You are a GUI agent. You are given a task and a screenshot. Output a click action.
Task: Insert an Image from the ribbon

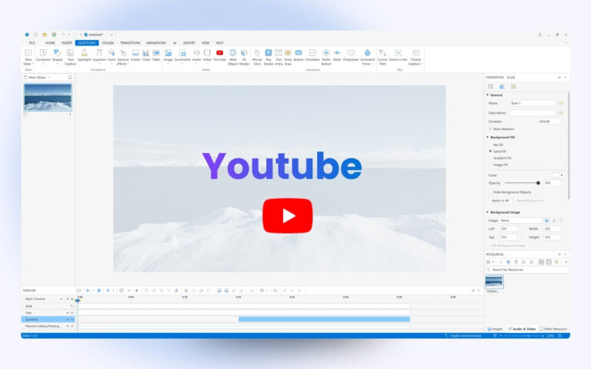(168, 55)
